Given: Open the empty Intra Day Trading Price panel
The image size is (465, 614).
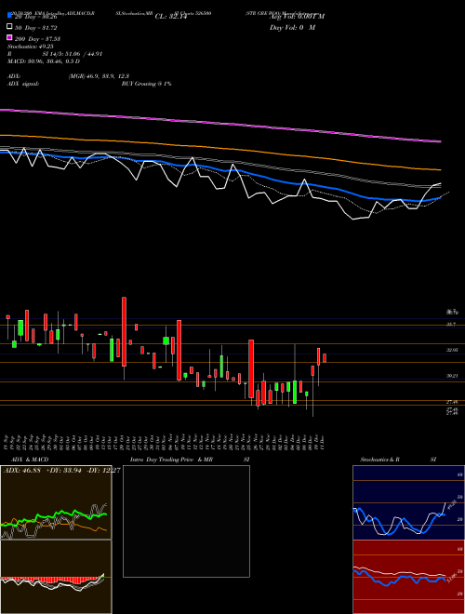Looking at the screenshot, I should 186,521.
